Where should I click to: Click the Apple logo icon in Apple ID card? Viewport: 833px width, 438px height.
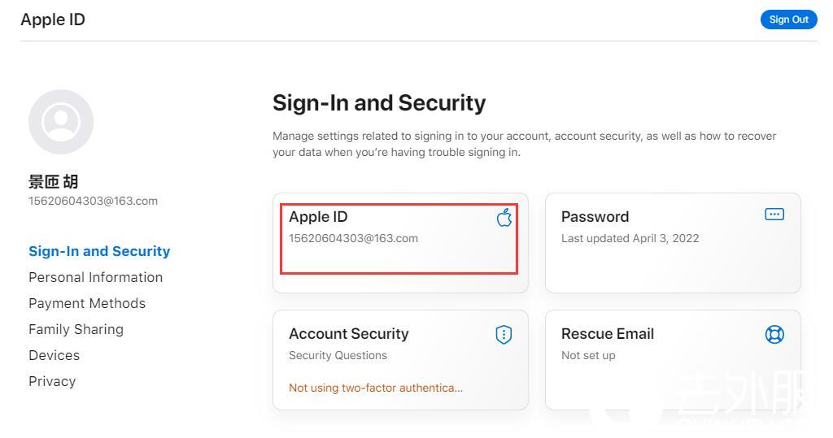click(x=504, y=217)
